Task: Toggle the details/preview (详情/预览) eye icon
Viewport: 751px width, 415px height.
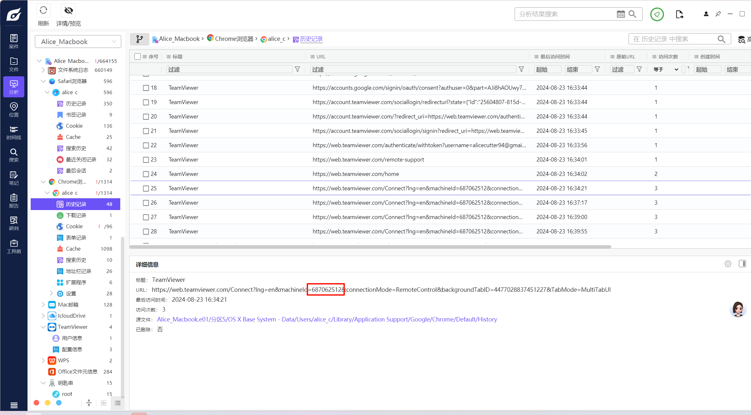Action: click(68, 11)
